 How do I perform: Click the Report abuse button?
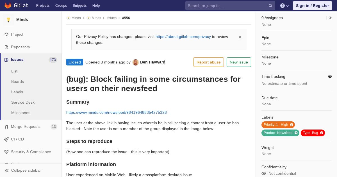(209, 62)
